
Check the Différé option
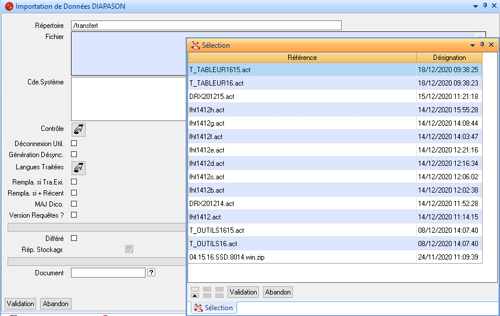pyautogui.click(x=74, y=238)
